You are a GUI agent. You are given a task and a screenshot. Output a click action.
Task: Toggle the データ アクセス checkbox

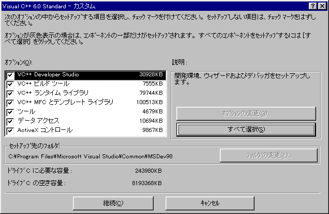10,122
